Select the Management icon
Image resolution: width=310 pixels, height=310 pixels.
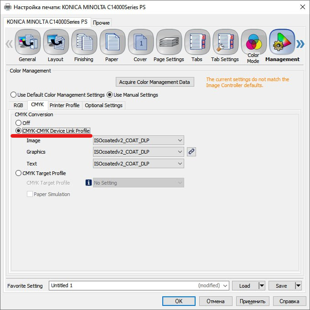(x=282, y=42)
